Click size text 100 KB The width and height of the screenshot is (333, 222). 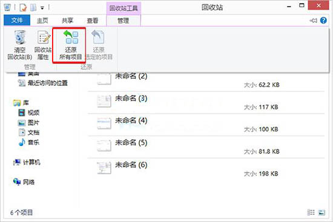pyautogui.click(x=268, y=129)
